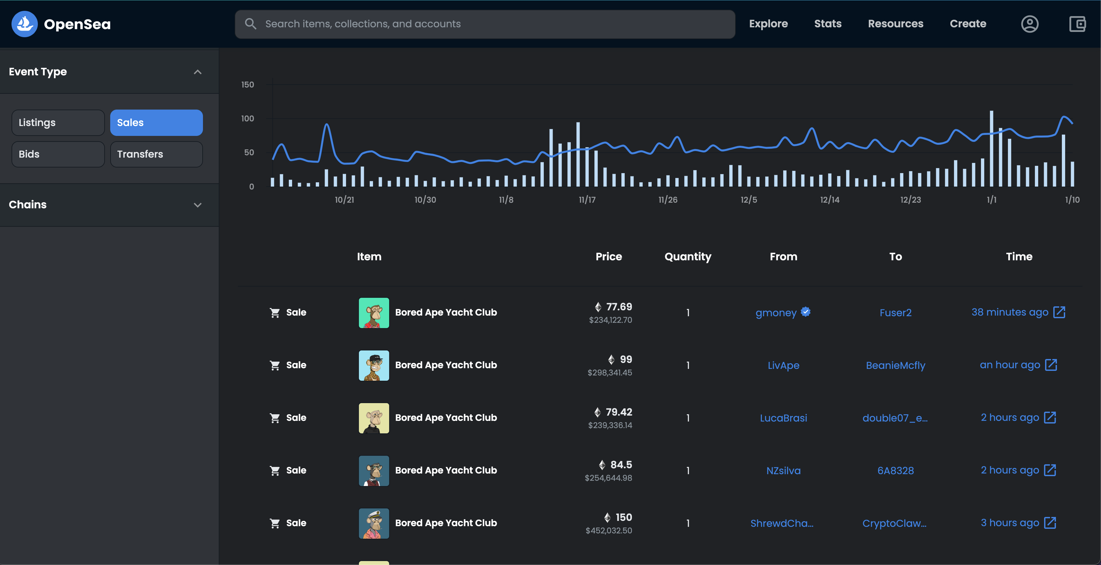
Task: Open the account profile icon
Action: click(x=1030, y=24)
